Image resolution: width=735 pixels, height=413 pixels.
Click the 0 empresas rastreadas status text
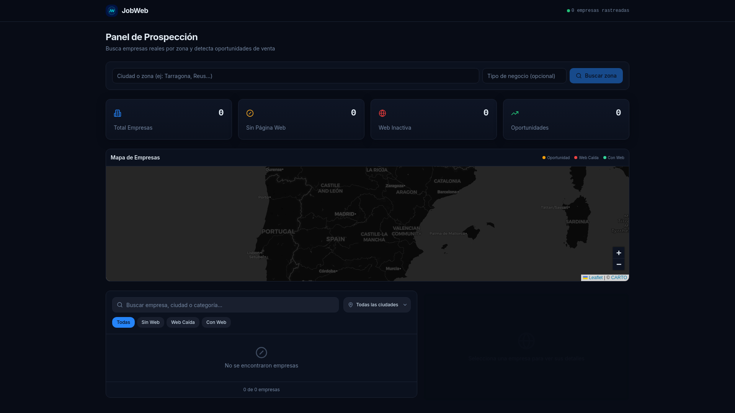pyautogui.click(x=600, y=11)
